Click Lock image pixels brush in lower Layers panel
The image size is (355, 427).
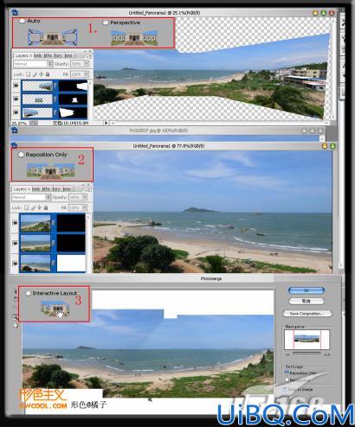[x=33, y=207]
